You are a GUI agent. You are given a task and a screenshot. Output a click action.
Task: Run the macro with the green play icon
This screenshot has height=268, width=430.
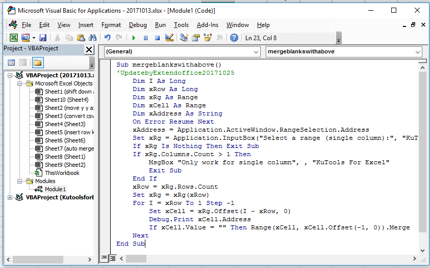[x=134, y=38]
